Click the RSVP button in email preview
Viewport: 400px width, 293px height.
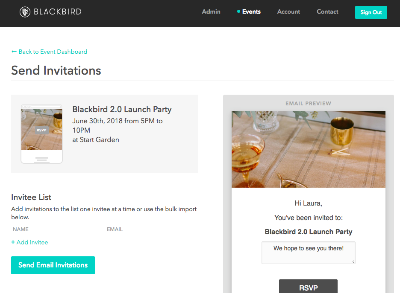(308, 286)
